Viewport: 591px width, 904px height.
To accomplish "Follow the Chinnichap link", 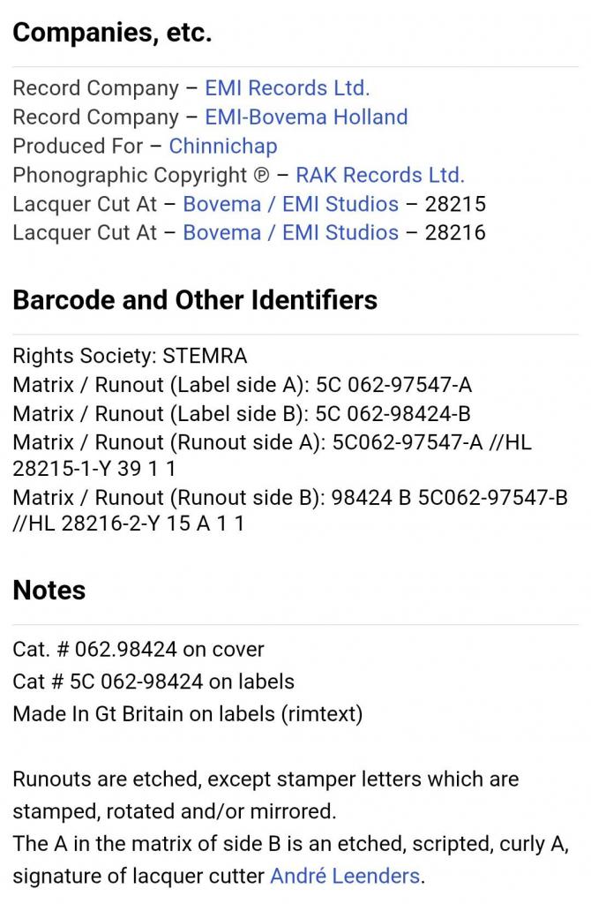I will click(223, 146).
